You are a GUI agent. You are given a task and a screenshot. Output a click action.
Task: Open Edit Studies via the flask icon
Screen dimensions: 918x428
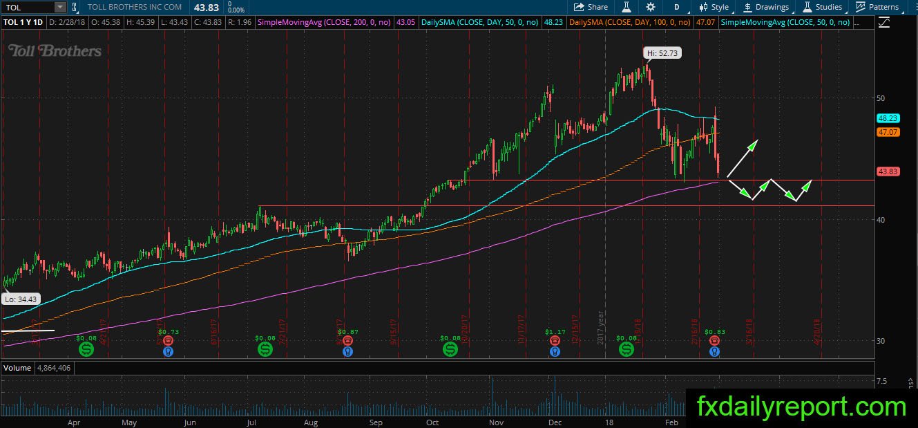627,7
